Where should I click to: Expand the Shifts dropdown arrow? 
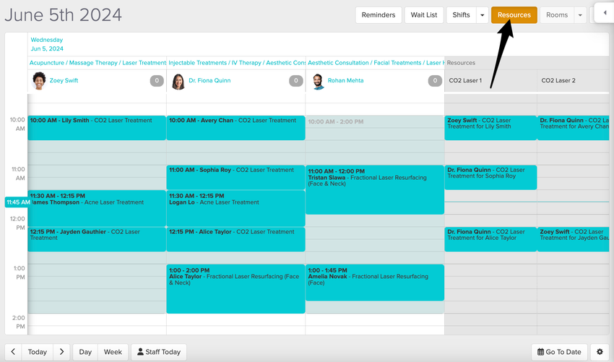click(483, 15)
